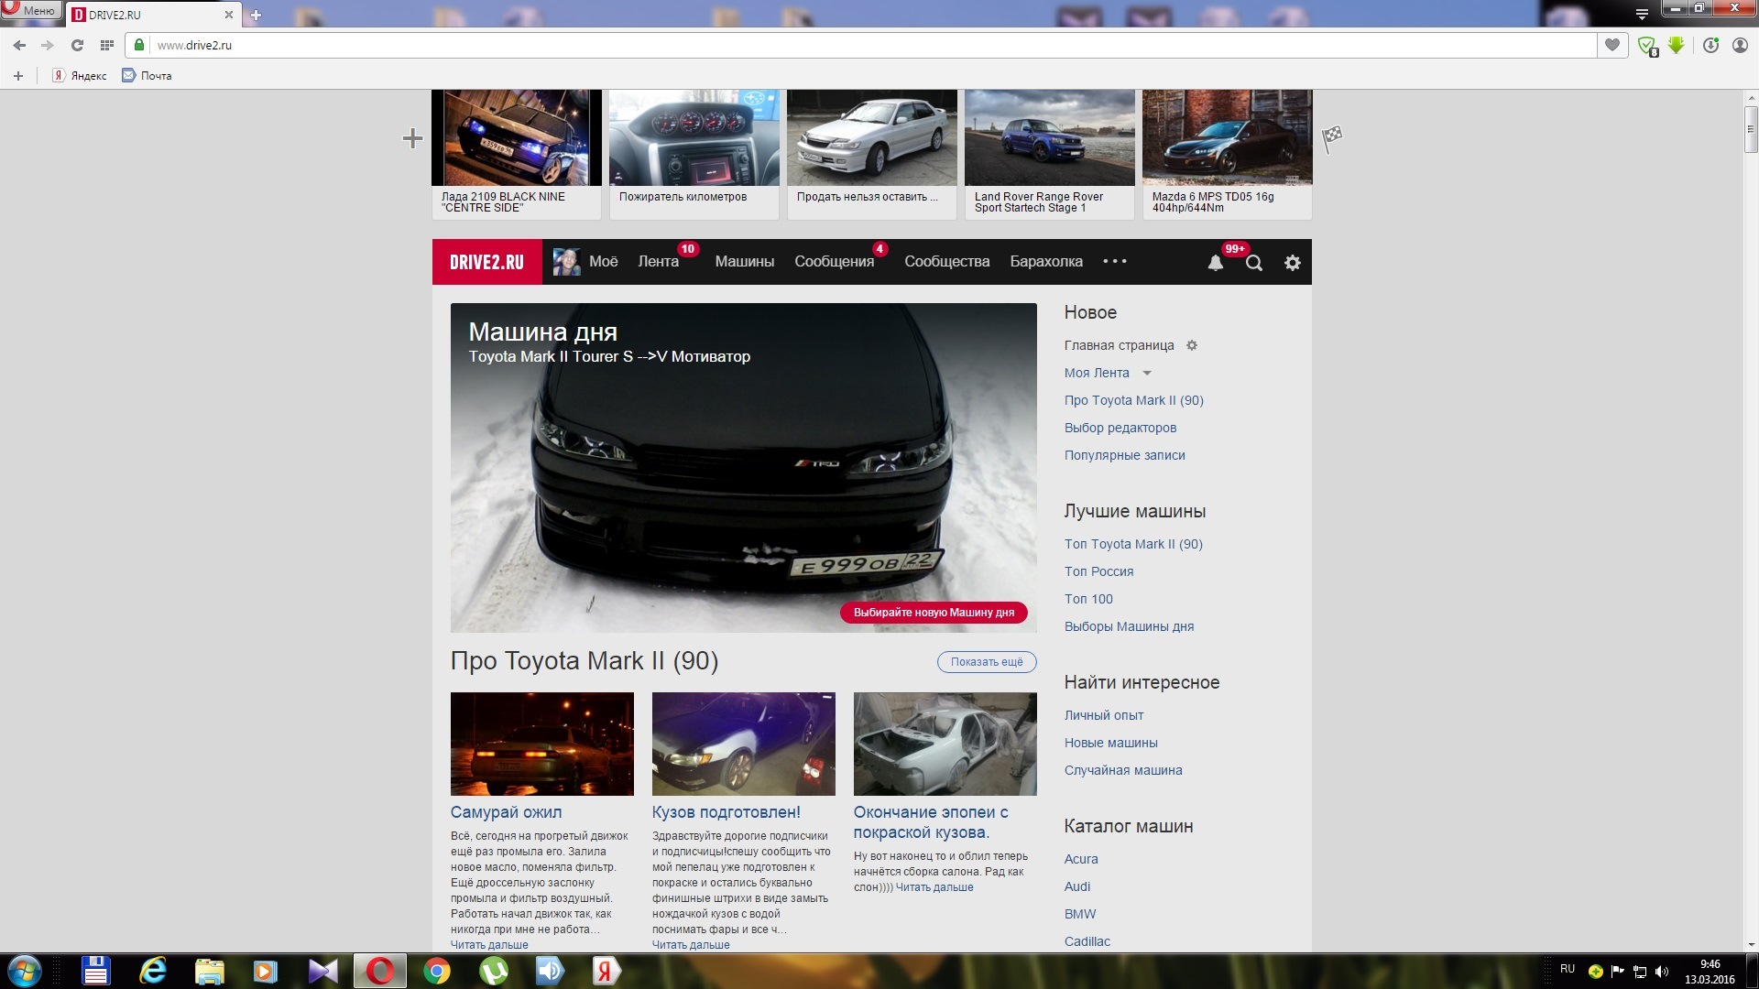The height and width of the screenshot is (989, 1759).
Task: Open the three dots more menu
Action: (1114, 261)
